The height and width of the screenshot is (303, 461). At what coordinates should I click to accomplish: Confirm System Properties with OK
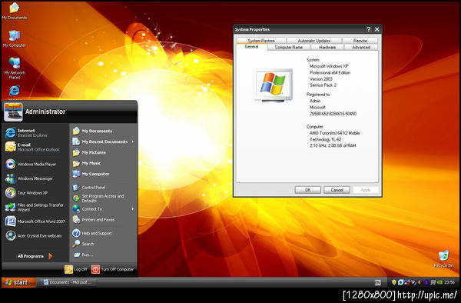pyautogui.click(x=308, y=190)
